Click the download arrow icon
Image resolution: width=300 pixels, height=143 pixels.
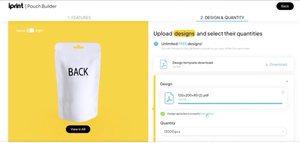(266, 65)
